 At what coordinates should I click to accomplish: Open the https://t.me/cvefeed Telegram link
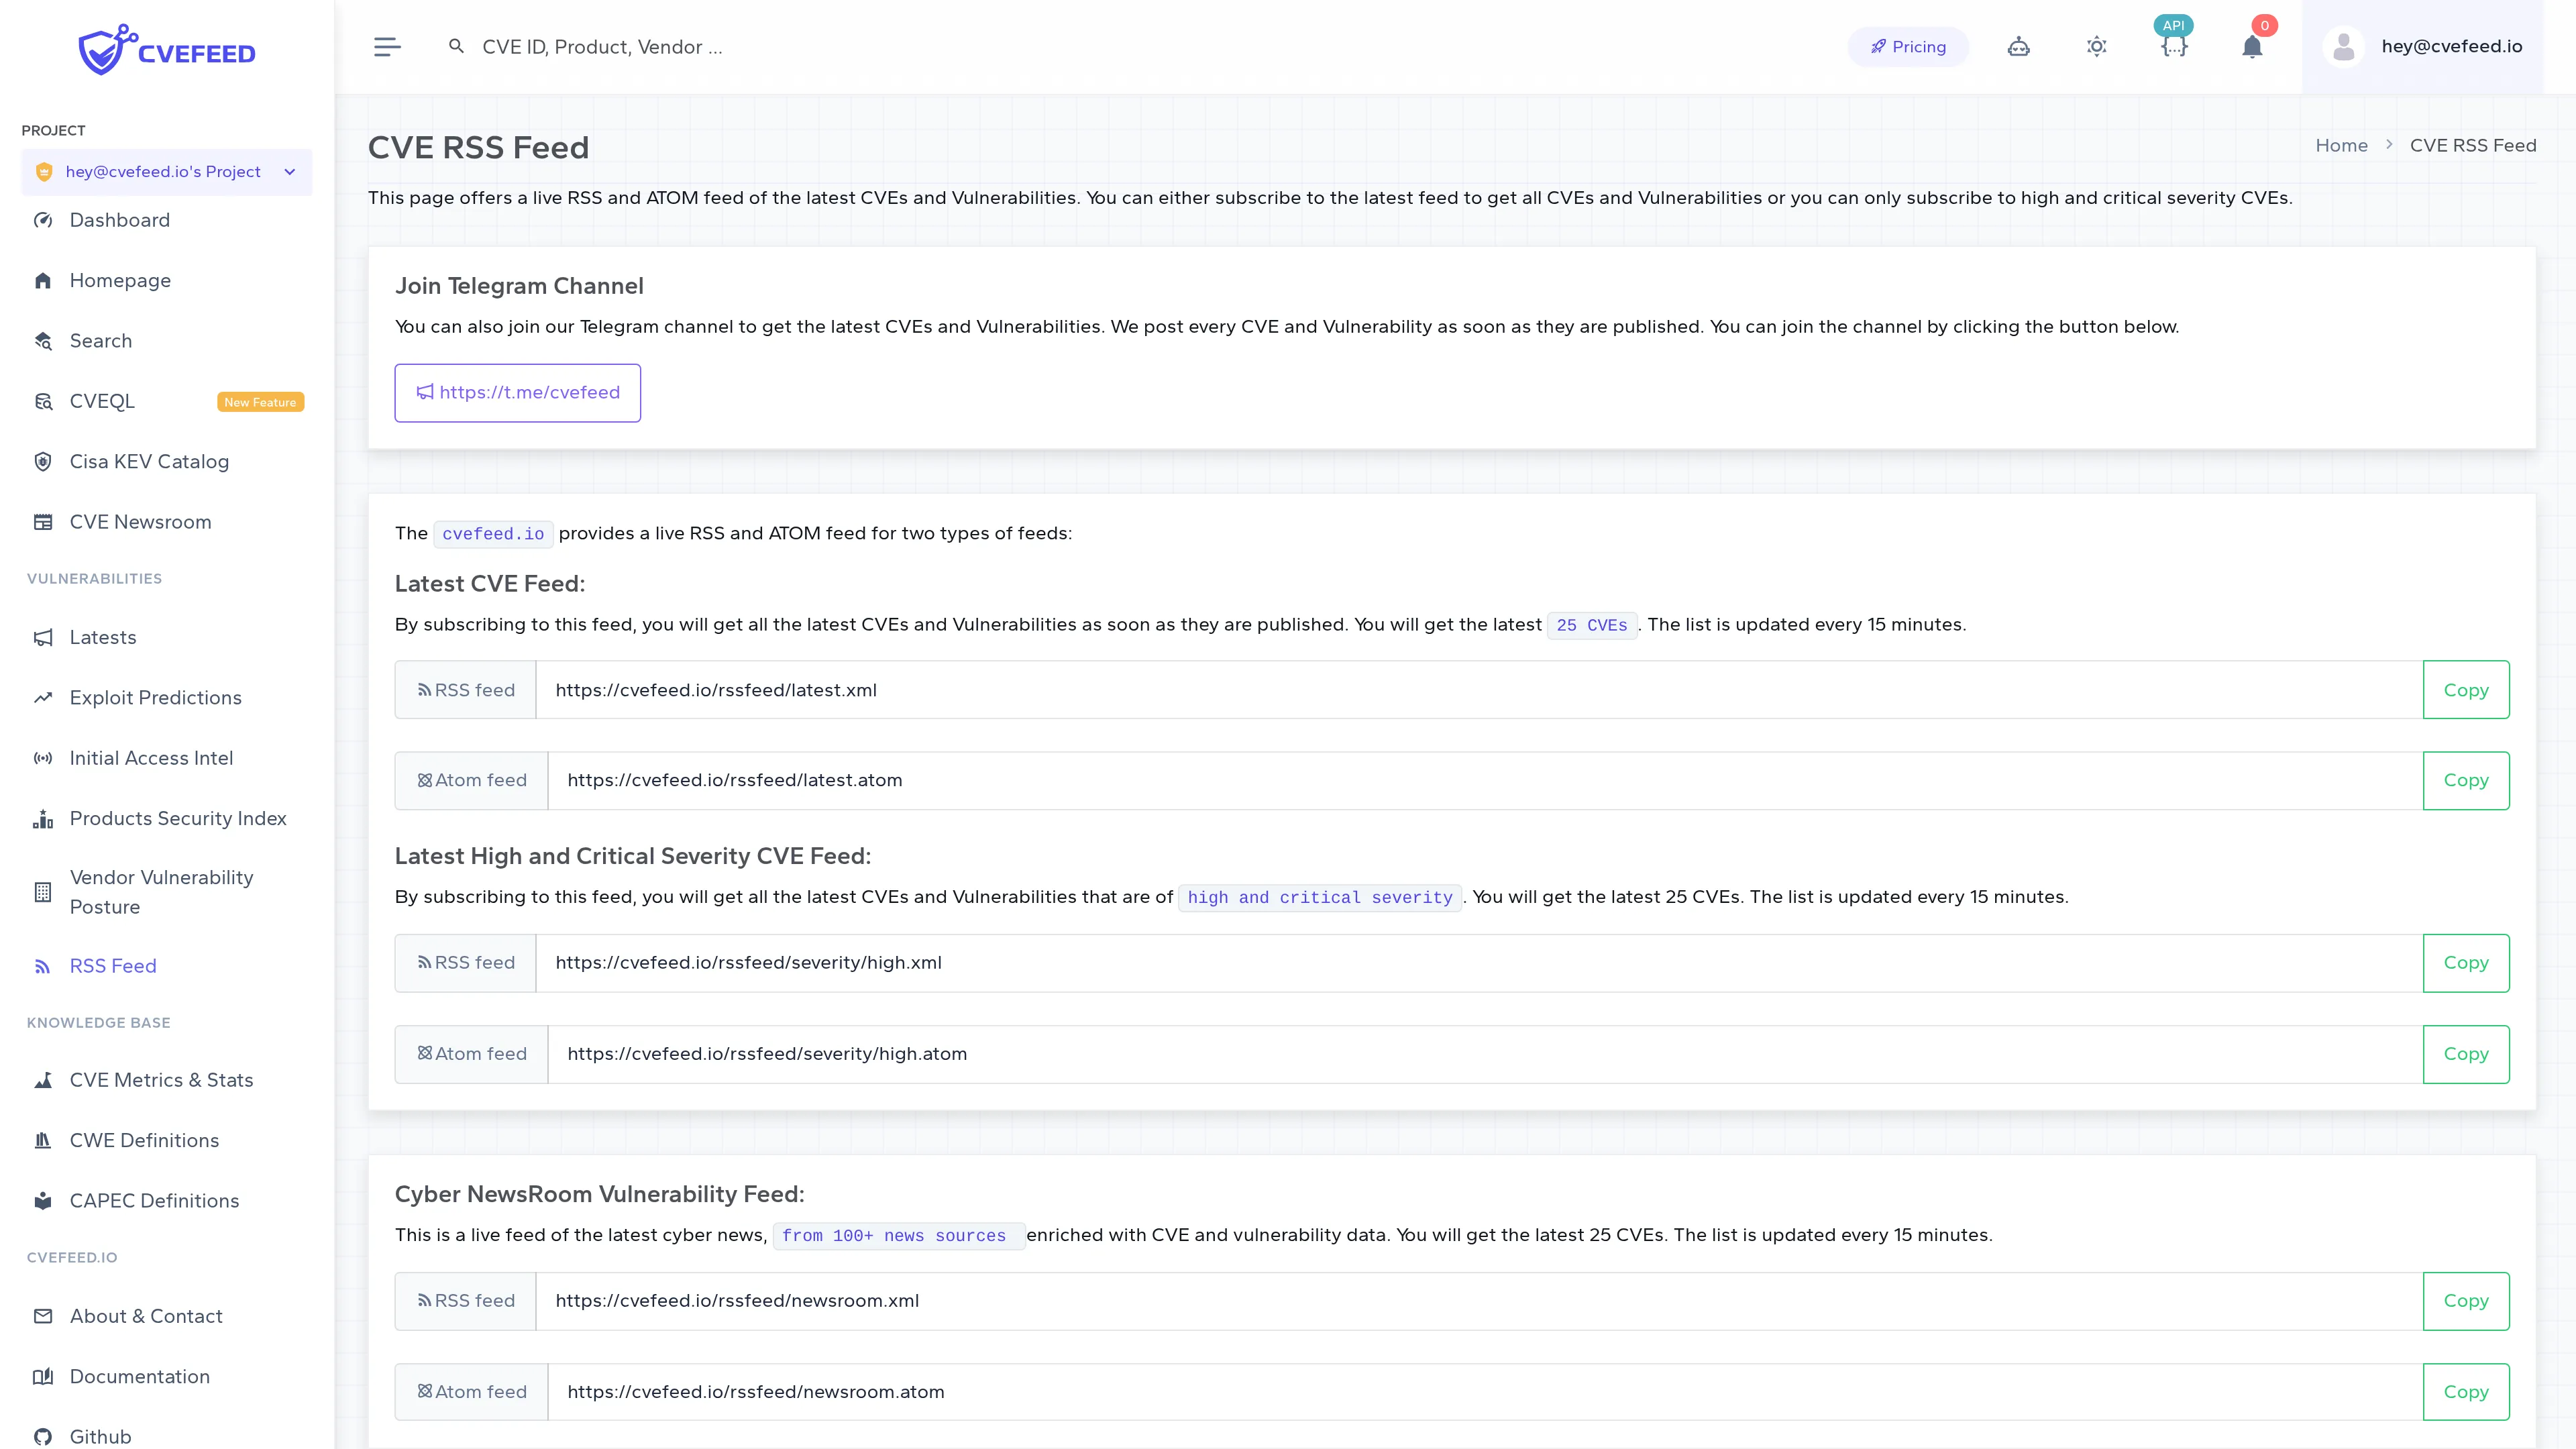pyautogui.click(x=518, y=393)
